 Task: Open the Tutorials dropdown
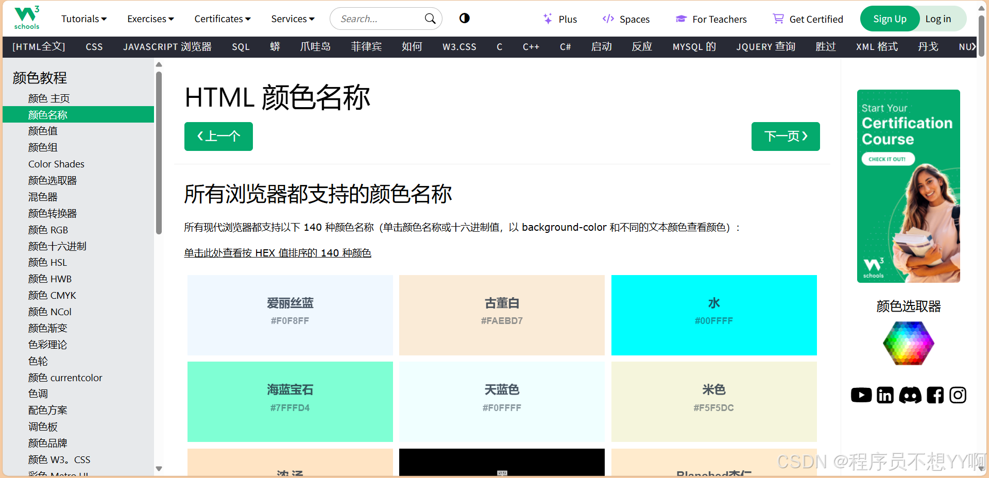pyautogui.click(x=83, y=19)
